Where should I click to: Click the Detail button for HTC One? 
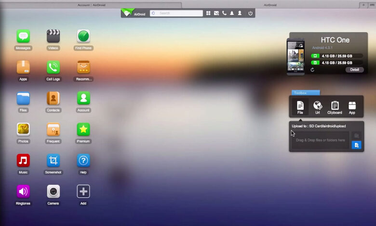click(x=354, y=70)
